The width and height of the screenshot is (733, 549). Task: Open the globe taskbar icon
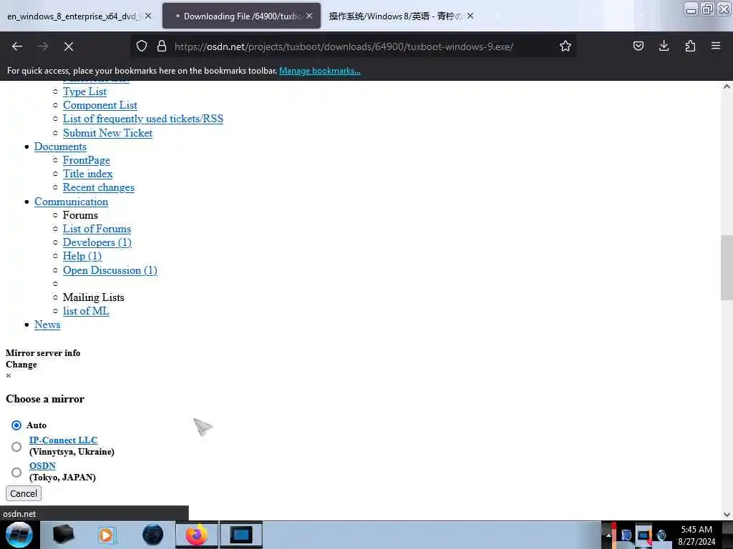click(152, 535)
